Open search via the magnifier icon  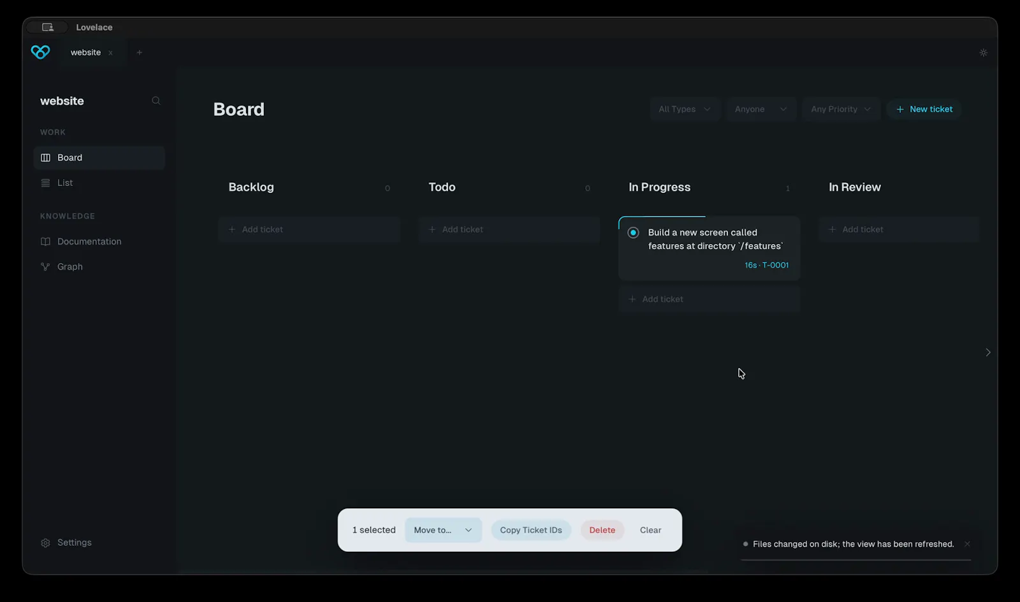coord(156,101)
